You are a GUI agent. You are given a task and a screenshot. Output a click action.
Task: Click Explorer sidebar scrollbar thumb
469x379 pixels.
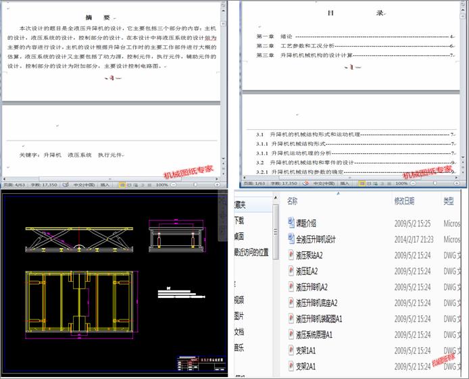coord(276,232)
